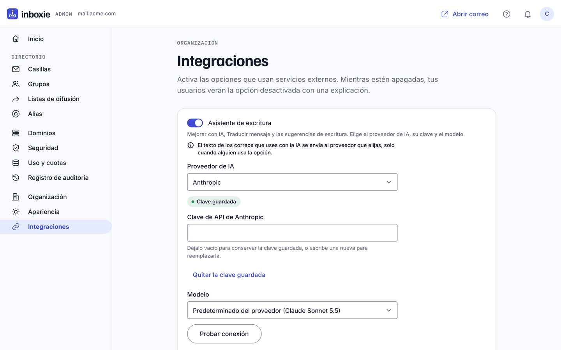This screenshot has width=561, height=350.
Task: Click the Probar conexión button
Action: click(224, 334)
